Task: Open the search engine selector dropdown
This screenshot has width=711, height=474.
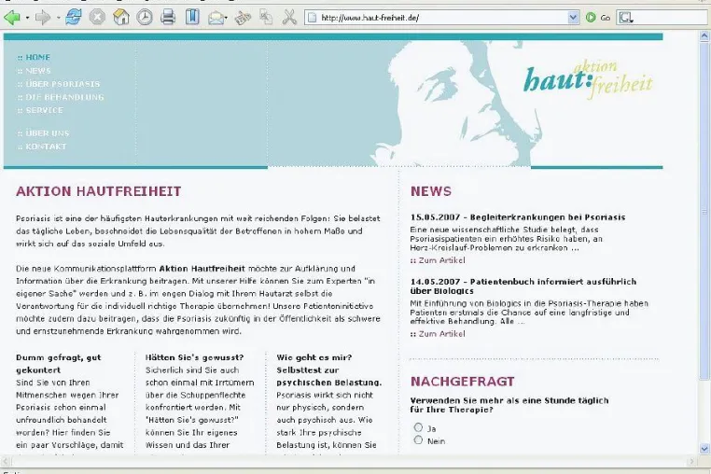Action: coord(626,18)
